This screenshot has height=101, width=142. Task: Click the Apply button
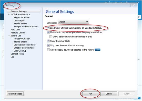(127, 94)
